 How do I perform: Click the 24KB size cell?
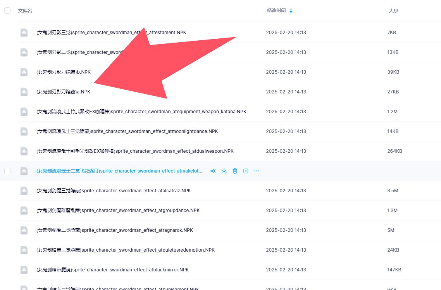pyautogui.click(x=393, y=250)
